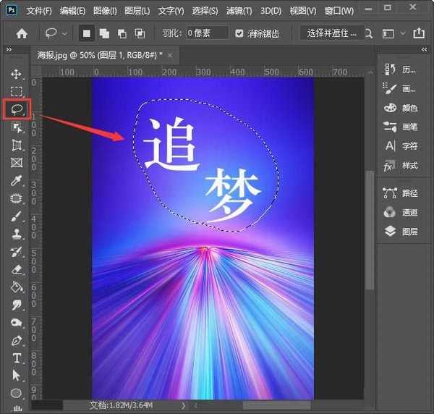Enable Add to Selection mode
The width and height of the screenshot is (434, 414).
[104, 33]
